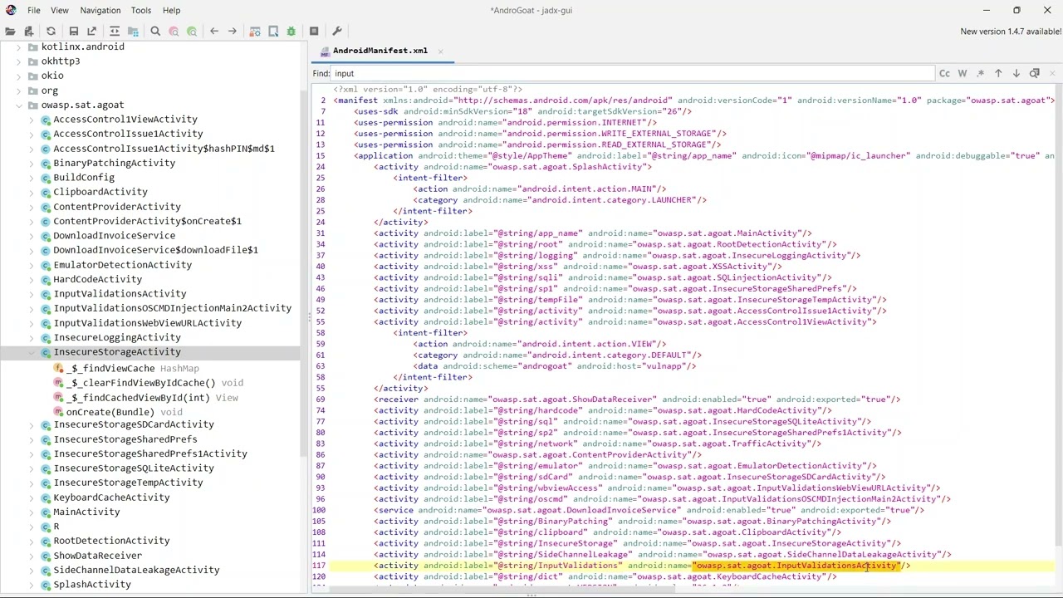Click the Add files toolbar icon

(x=29, y=32)
